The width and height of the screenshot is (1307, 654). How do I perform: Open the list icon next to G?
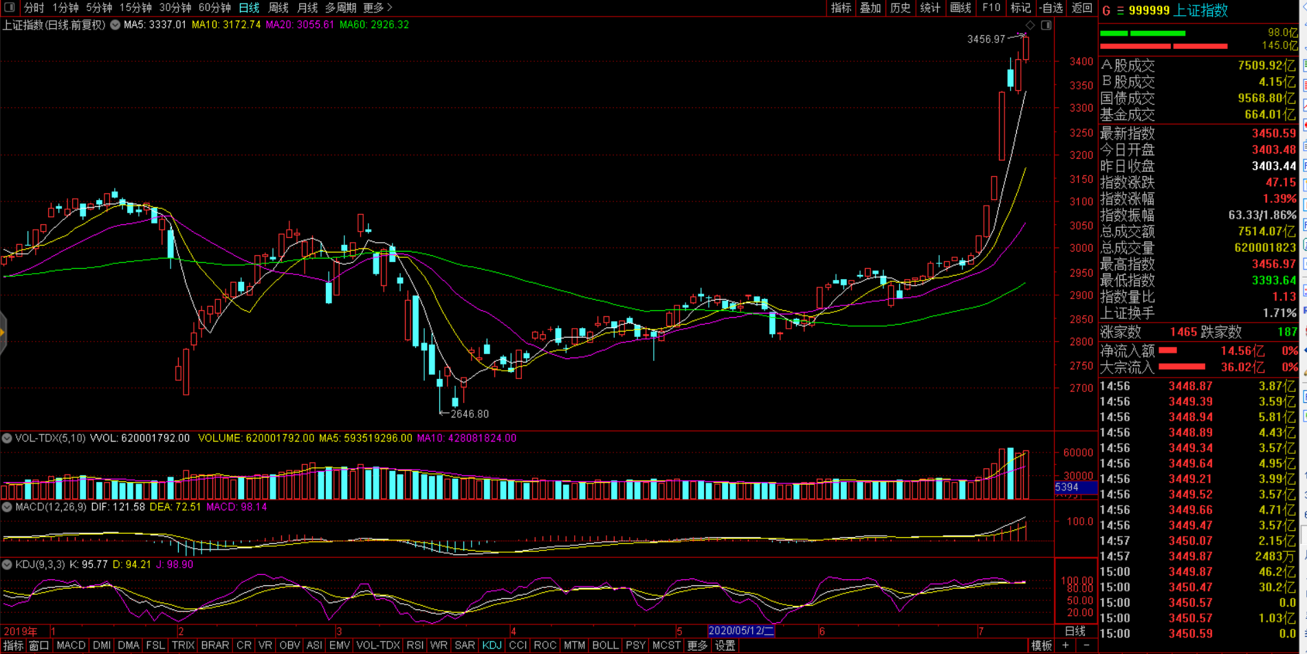pos(1120,10)
